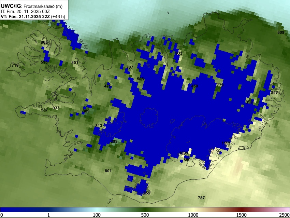Select the 505 map value label

[x=140, y=79]
